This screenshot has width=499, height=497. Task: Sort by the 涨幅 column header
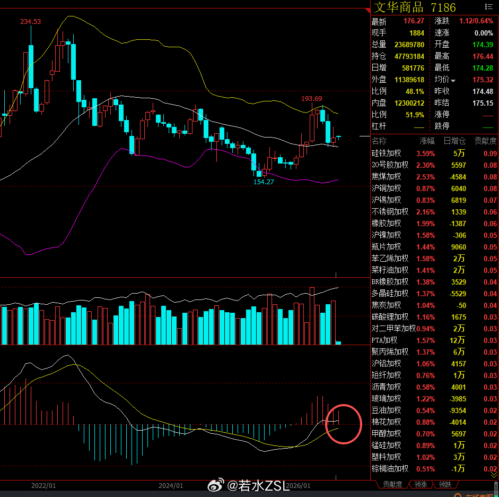427,141
